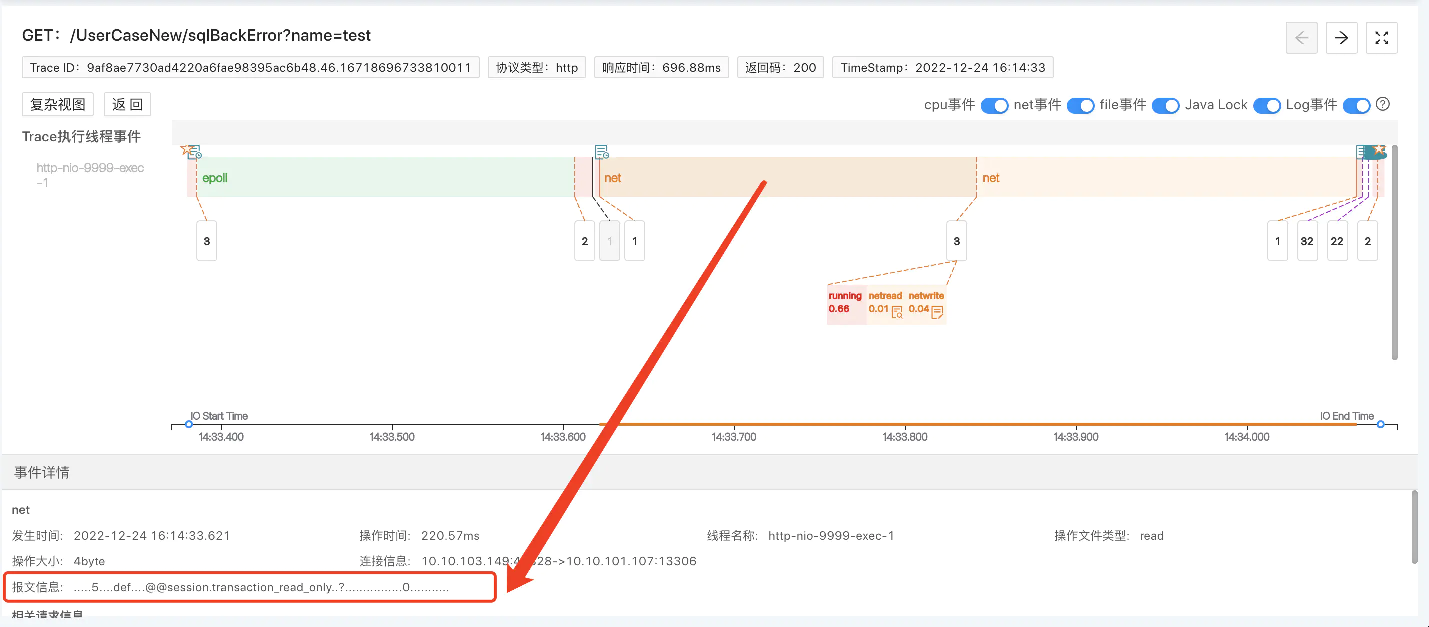Collapse the expanded group 3 below net
Viewport: 1429px width, 627px height.
coord(956,241)
